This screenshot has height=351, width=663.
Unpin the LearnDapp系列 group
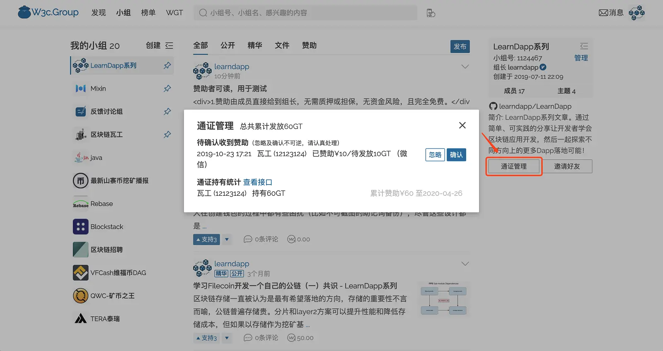[x=167, y=65]
